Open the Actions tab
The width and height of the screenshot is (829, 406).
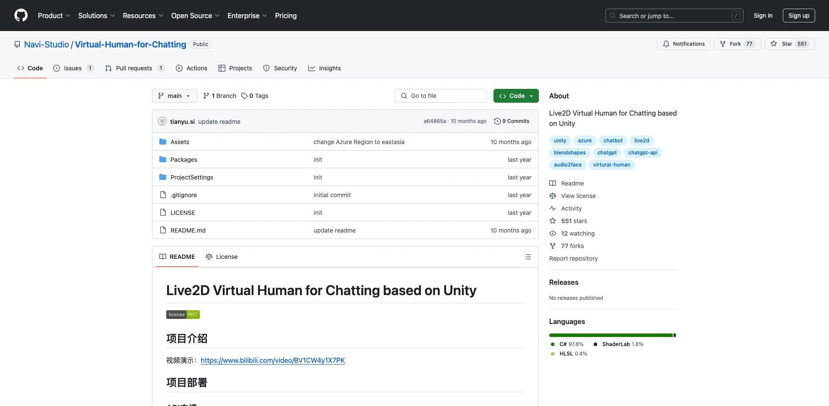[x=192, y=68]
